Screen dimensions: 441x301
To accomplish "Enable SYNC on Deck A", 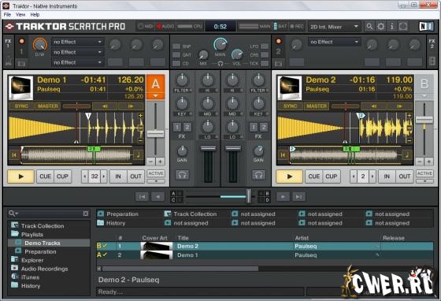I will pos(21,106).
